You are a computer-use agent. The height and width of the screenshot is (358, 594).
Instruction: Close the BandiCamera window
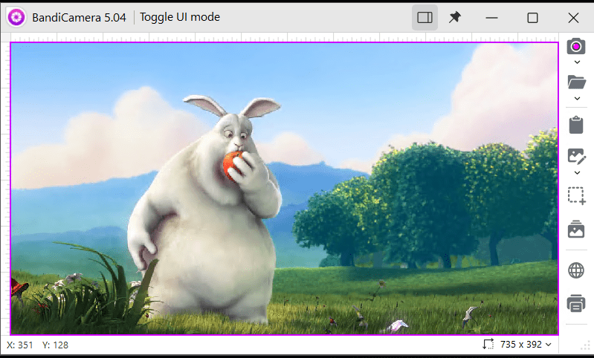(573, 17)
